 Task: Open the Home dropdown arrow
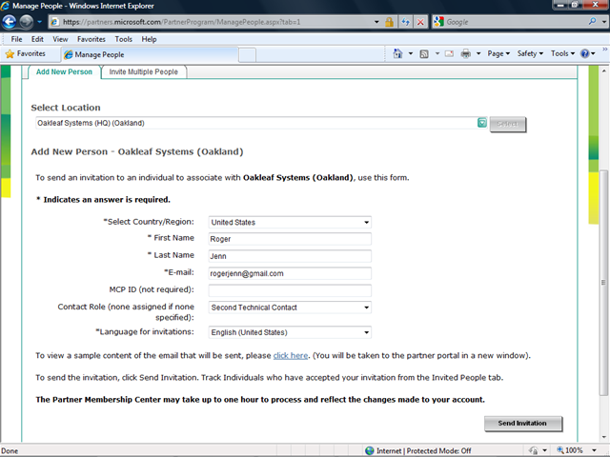(411, 53)
